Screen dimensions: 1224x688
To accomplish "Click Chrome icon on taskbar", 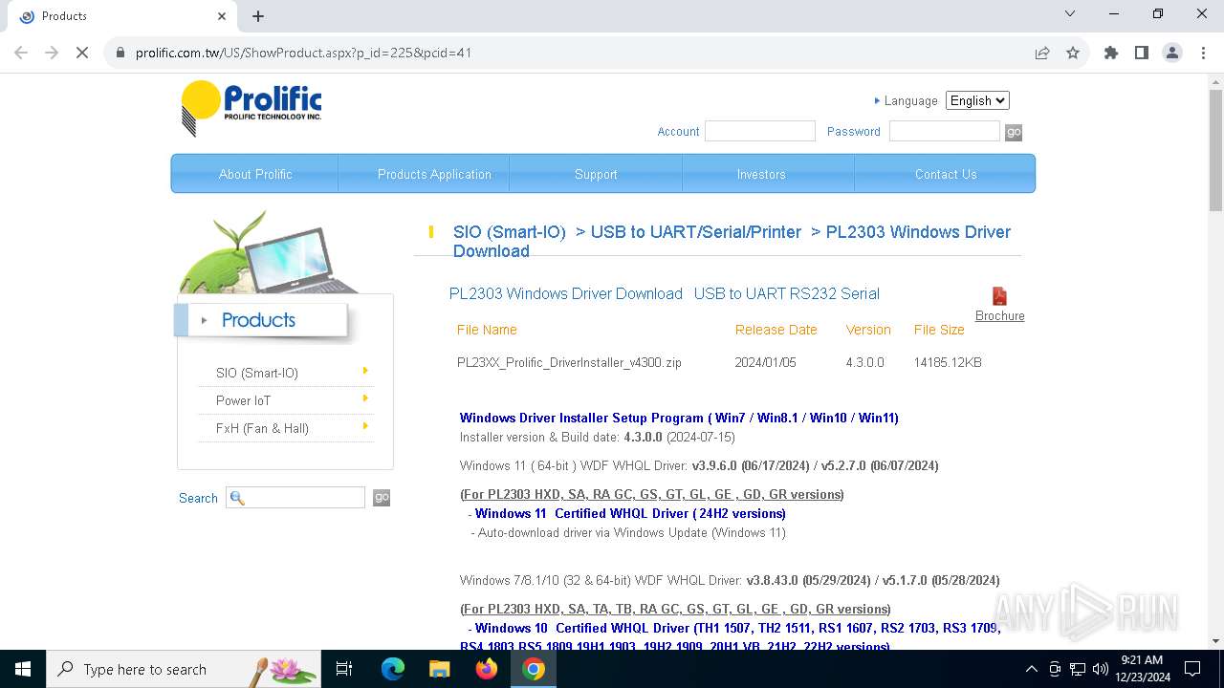I will coord(534,669).
